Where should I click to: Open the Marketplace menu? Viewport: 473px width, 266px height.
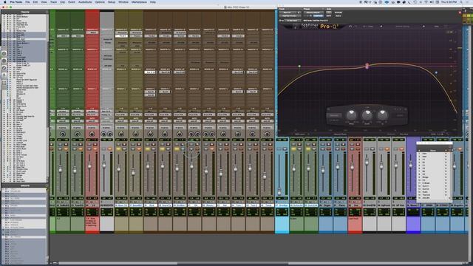point(139,1)
